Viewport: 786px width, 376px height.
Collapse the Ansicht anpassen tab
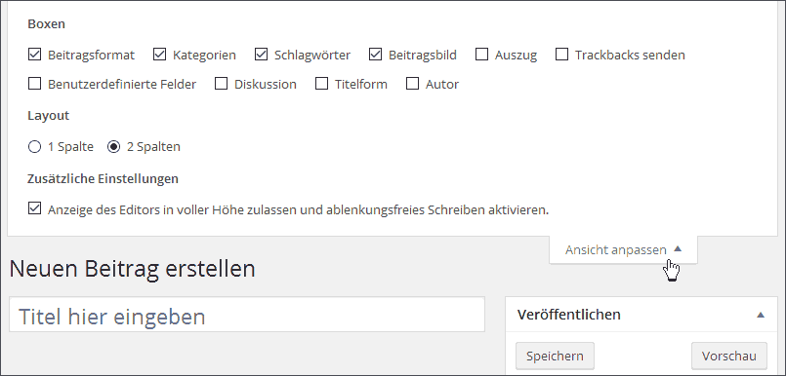(x=623, y=249)
